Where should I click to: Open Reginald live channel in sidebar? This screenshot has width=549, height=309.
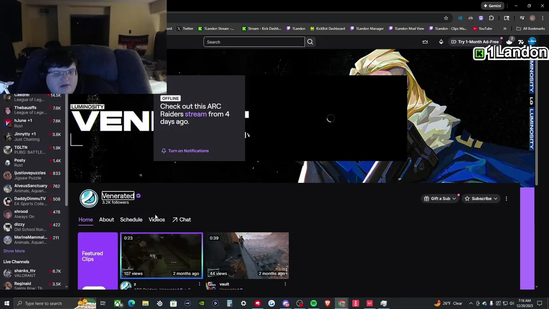33,285
